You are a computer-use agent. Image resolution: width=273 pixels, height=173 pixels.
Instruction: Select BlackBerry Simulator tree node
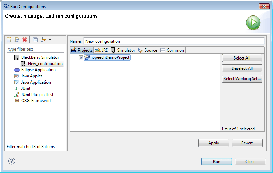click(x=40, y=57)
